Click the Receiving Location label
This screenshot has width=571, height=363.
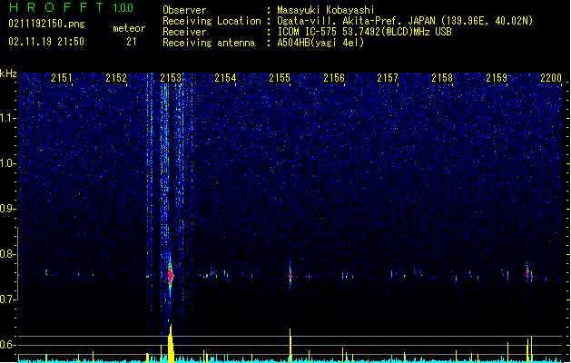pos(212,21)
